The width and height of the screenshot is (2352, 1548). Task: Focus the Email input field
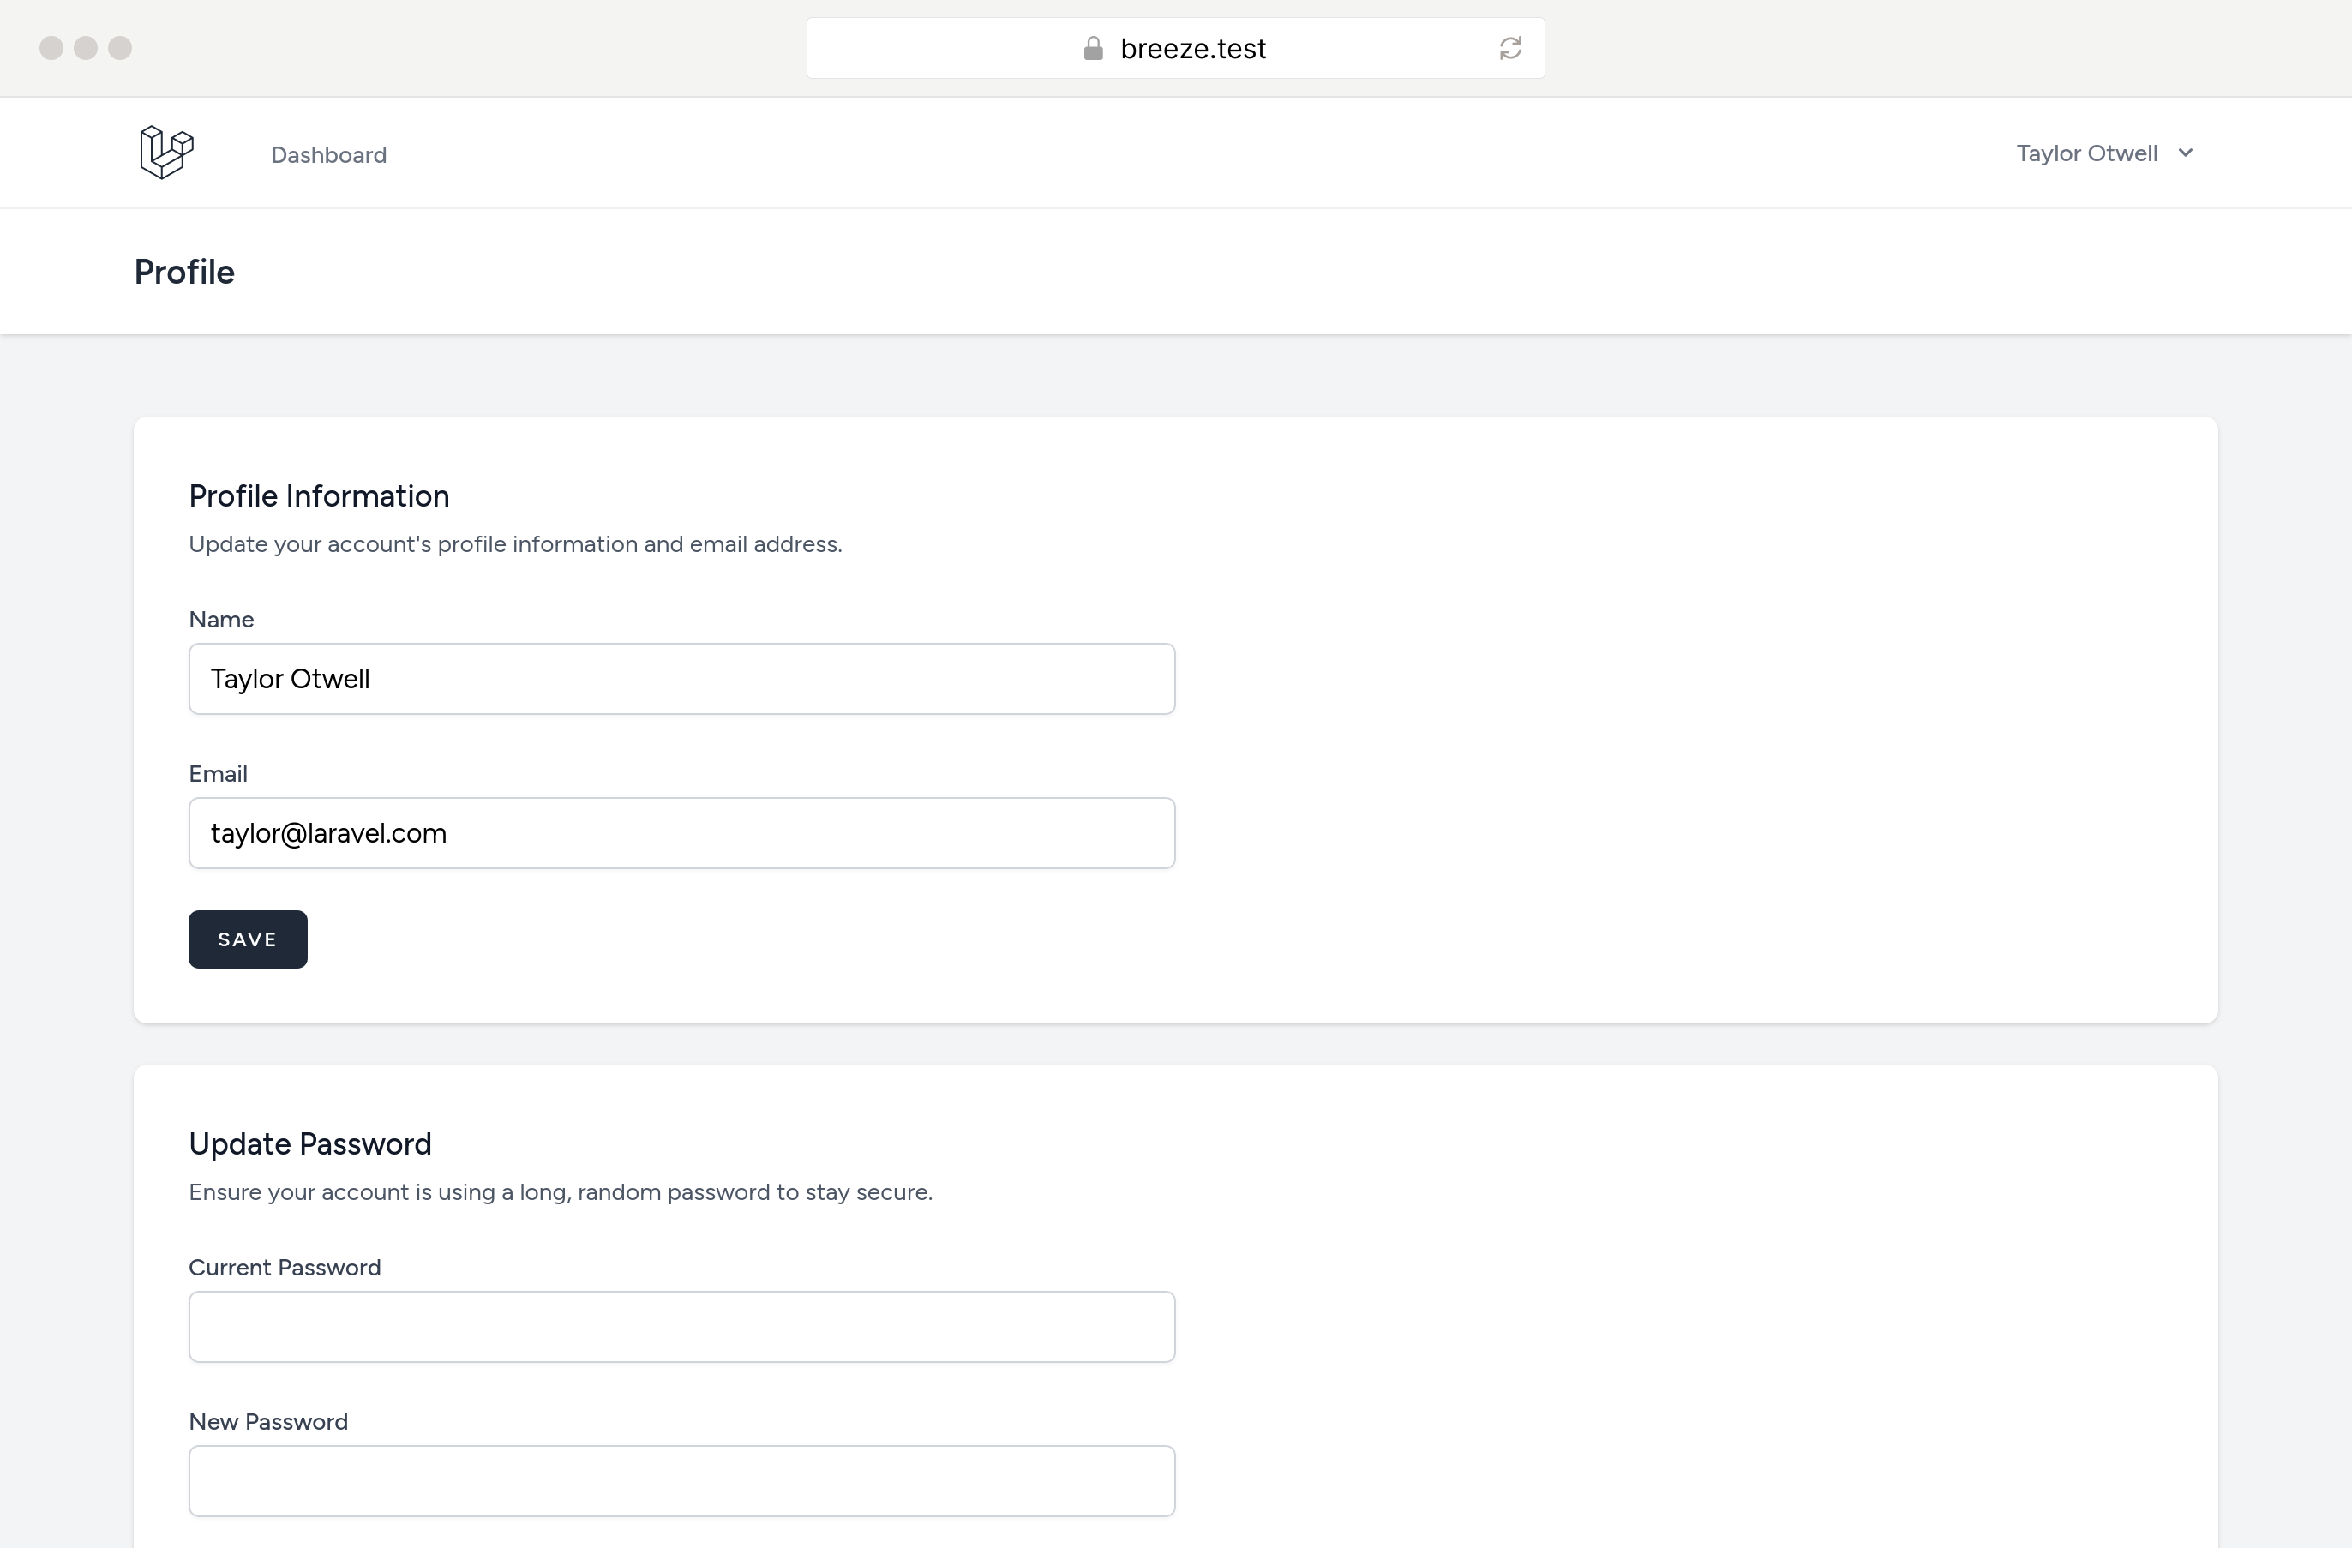[x=681, y=833]
